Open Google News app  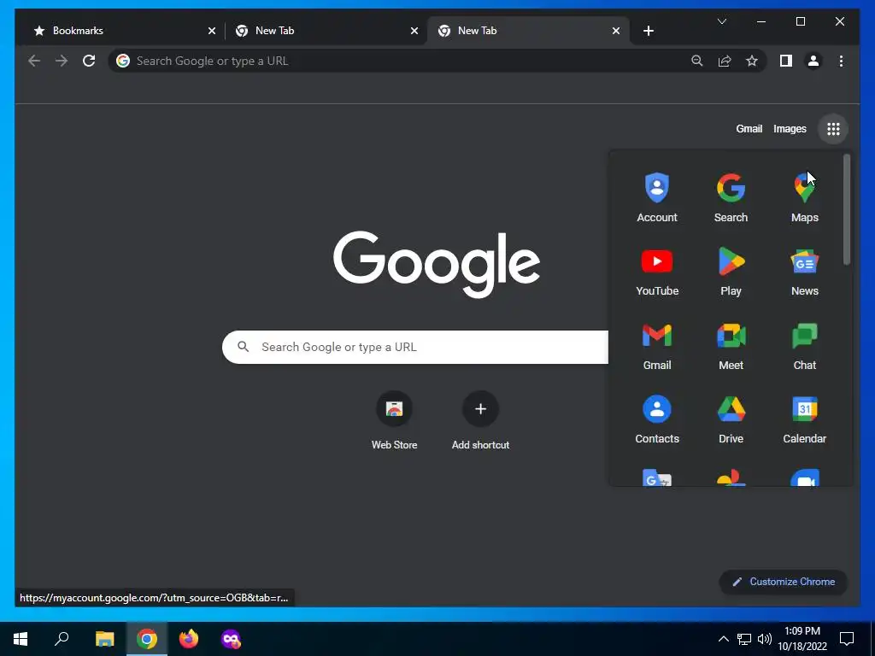804,272
